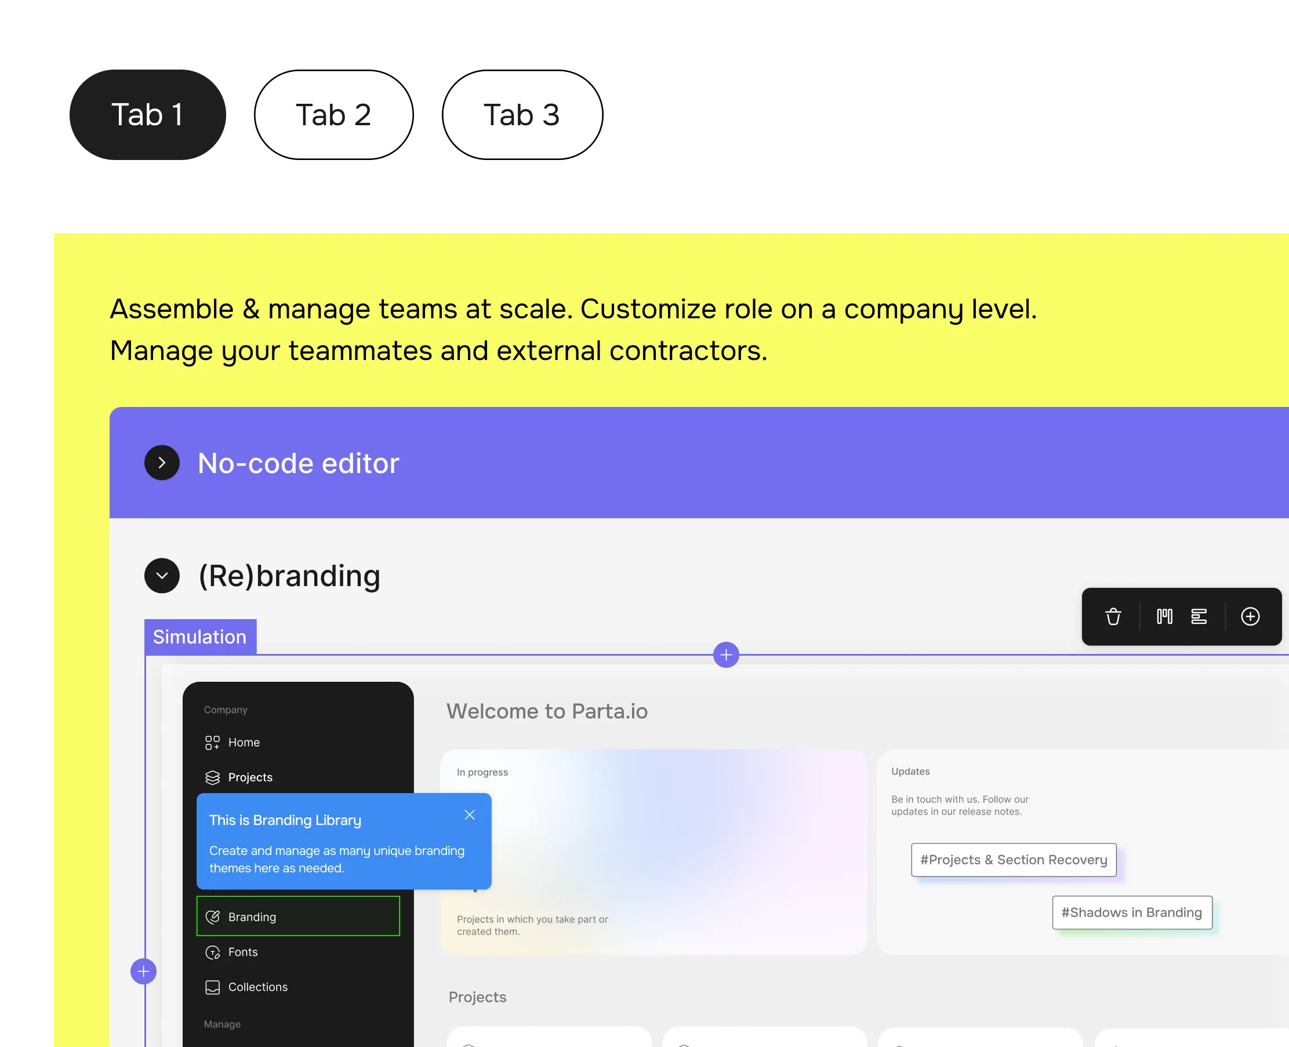This screenshot has height=1047, width=1289.
Task: Click the trash delete icon in toolbar
Action: tap(1113, 616)
